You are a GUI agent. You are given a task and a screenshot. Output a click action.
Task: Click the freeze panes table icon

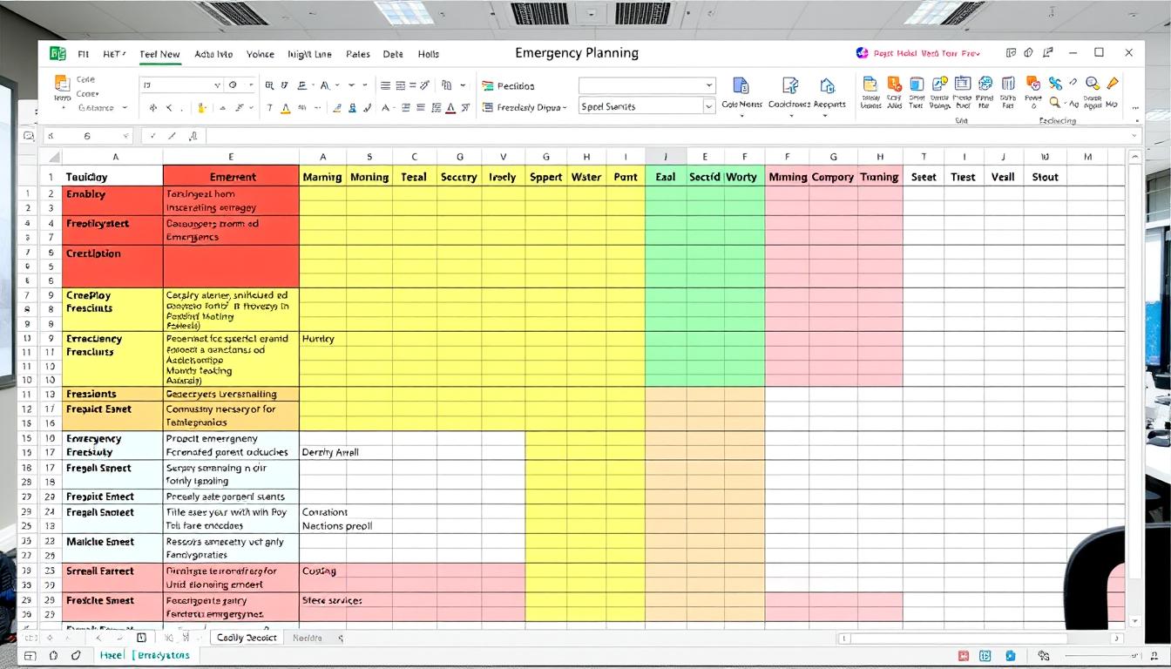pyautogui.click(x=962, y=84)
